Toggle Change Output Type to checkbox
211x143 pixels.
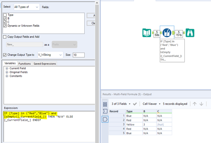pos(5,55)
